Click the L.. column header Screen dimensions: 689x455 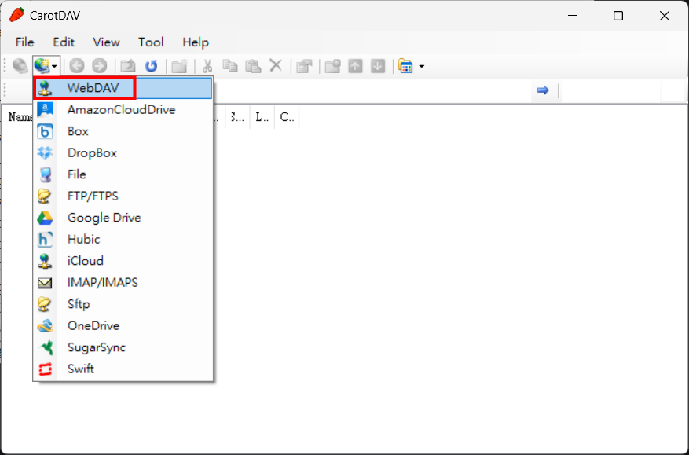point(262,117)
